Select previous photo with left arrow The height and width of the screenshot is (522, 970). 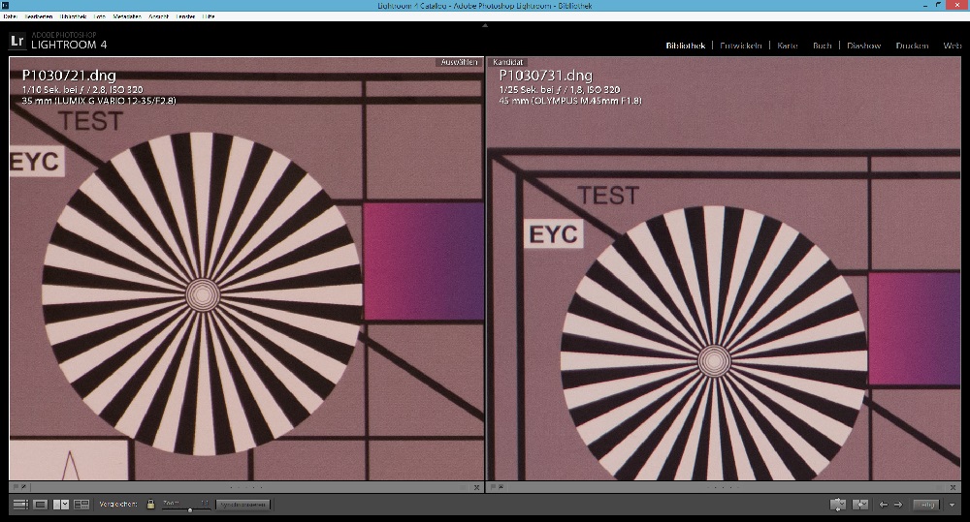coord(884,505)
